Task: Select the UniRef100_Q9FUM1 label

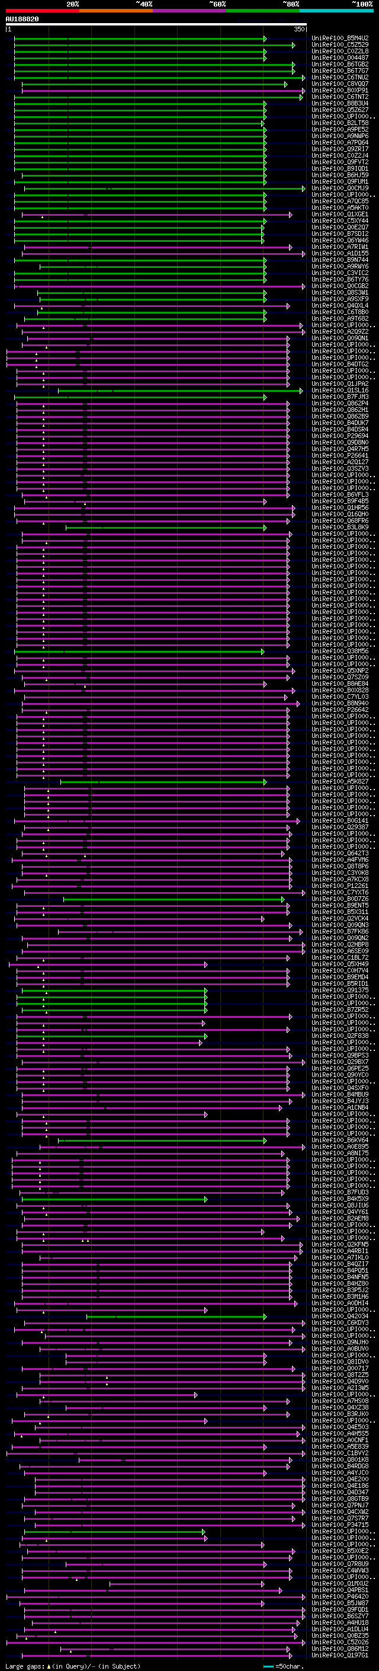Action: 340,181
